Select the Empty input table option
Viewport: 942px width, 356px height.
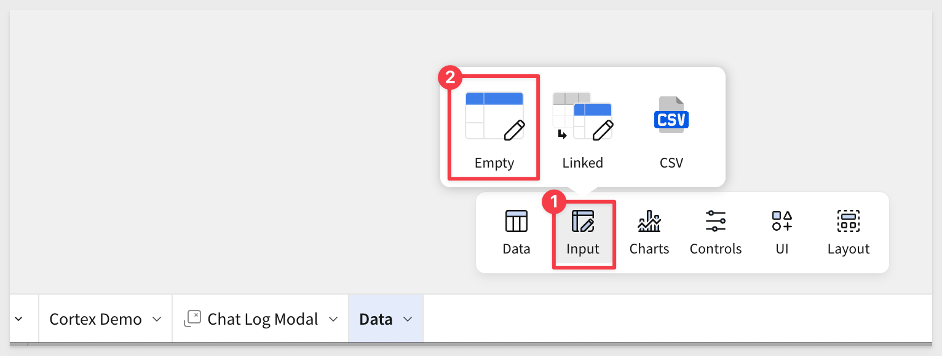click(x=494, y=128)
